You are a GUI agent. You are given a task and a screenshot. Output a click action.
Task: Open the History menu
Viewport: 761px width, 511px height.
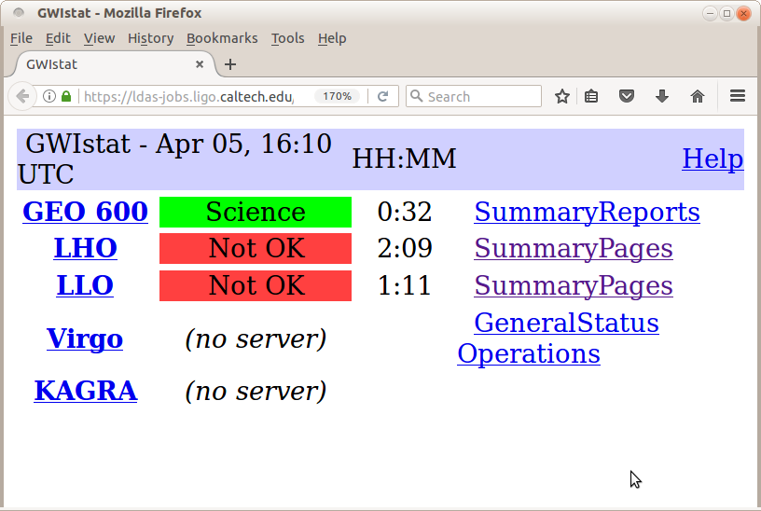(150, 38)
